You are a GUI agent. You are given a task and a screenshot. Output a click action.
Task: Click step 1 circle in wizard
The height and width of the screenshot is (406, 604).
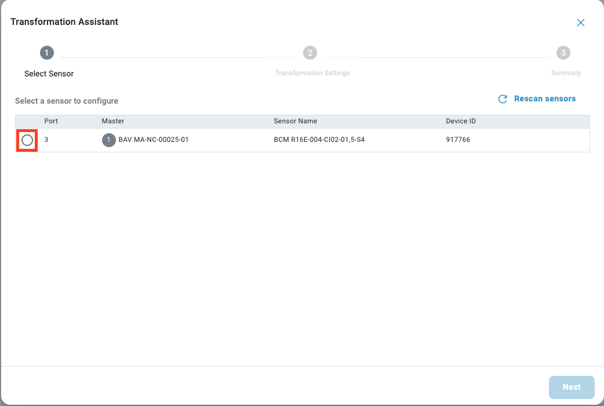pos(46,53)
